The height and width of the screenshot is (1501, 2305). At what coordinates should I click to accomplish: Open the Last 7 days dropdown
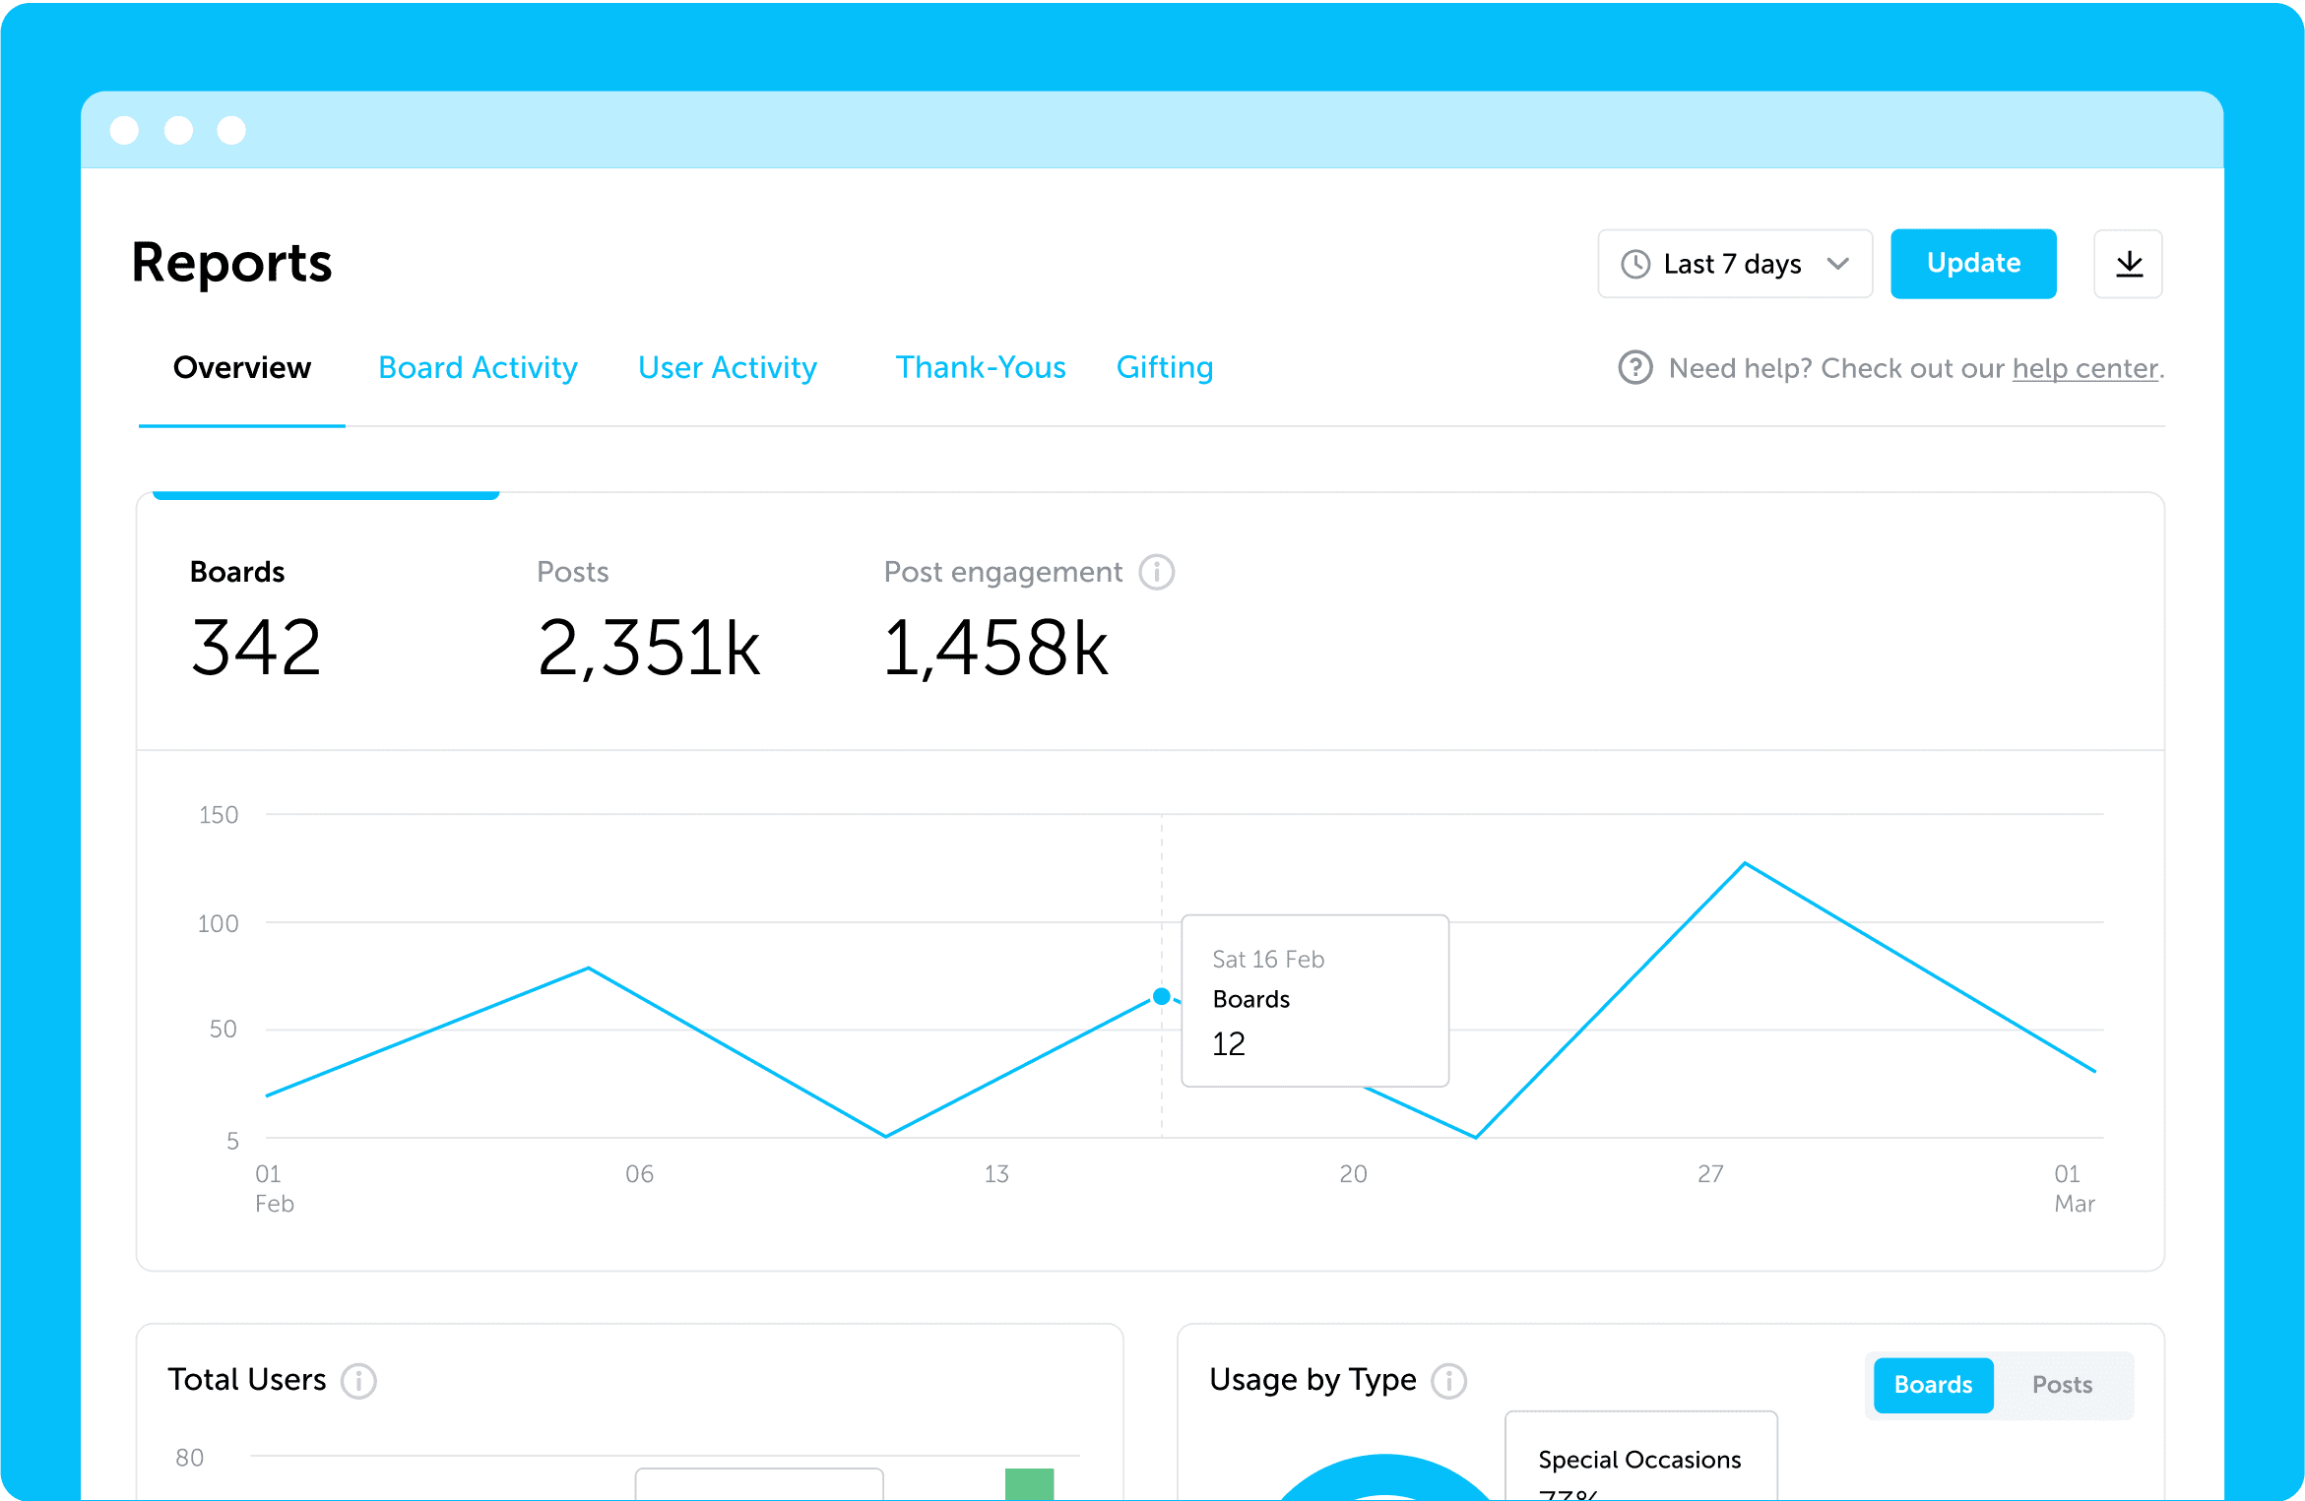(1735, 264)
